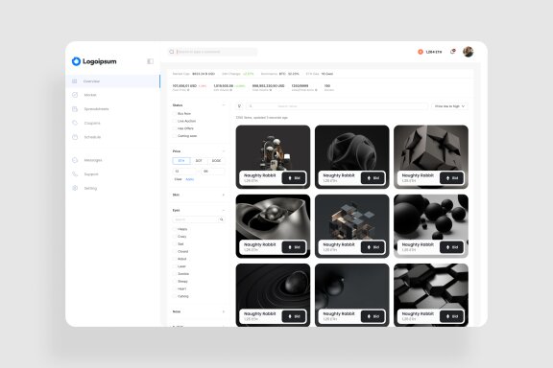Click the magnifier icon in the top search bar

tap(172, 52)
